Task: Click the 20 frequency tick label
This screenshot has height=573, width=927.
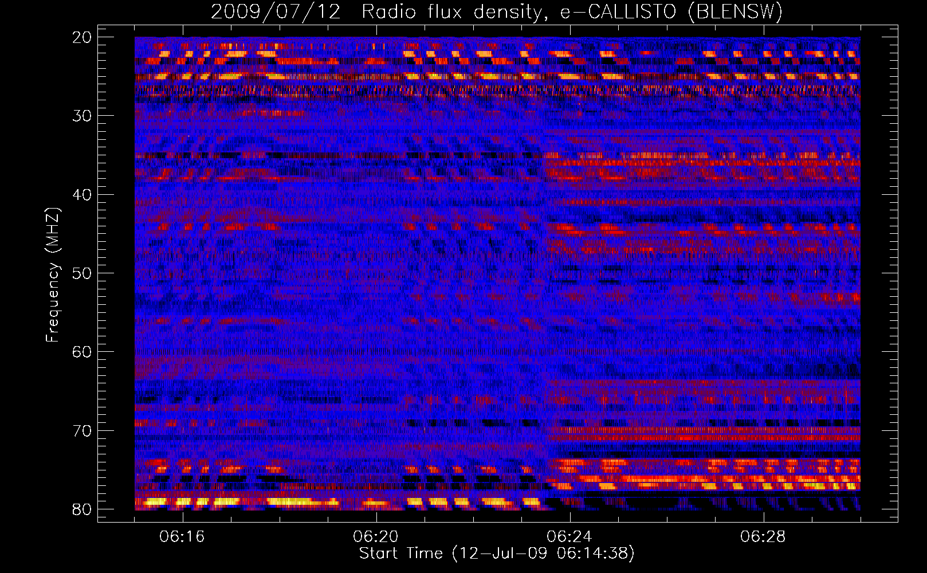Action: click(x=83, y=37)
